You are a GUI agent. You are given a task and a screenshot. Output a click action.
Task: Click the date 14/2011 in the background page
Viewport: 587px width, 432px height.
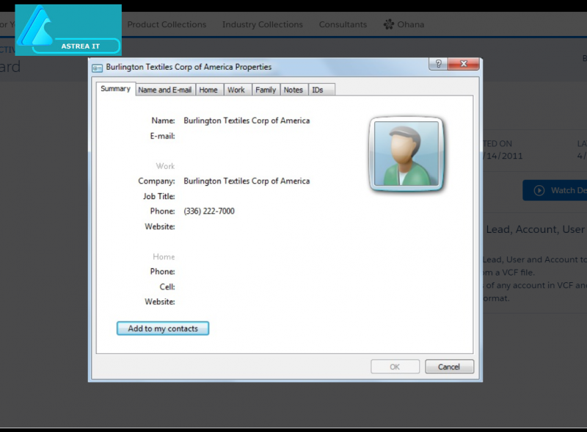[x=503, y=156]
